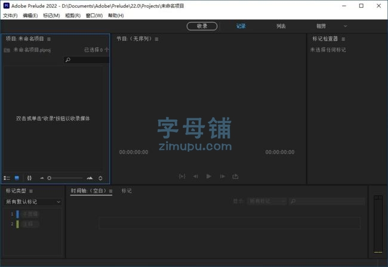Select the 时间轴:（空白）tab
Viewport: 388px width, 267px height.
pos(89,191)
